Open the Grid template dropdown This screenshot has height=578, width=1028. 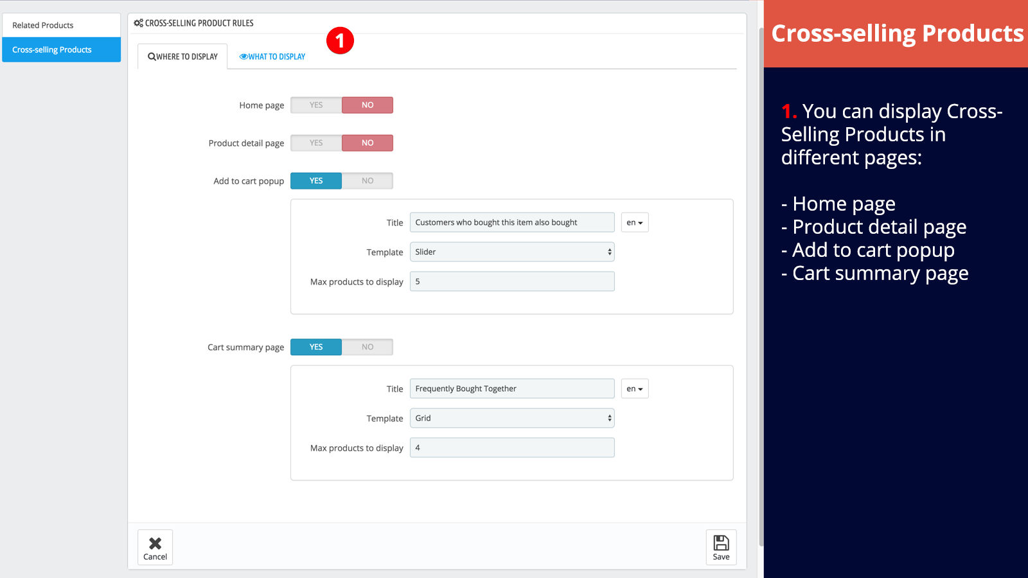pyautogui.click(x=512, y=418)
